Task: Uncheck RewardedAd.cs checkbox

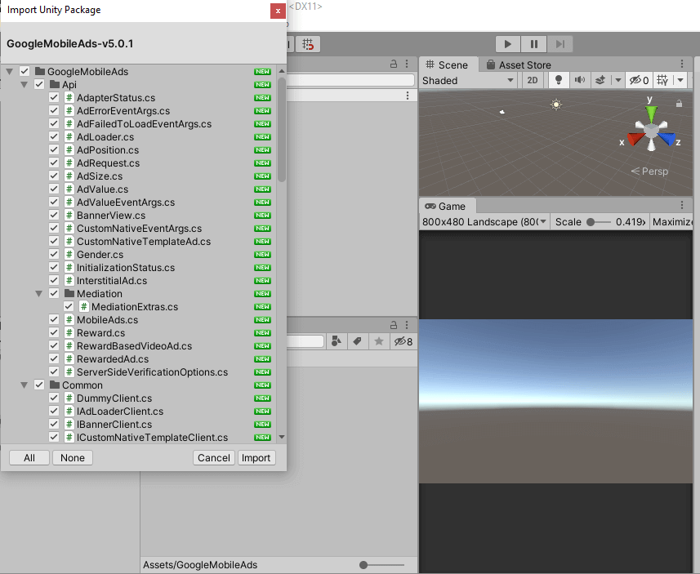Action: [x=54, y=359]
